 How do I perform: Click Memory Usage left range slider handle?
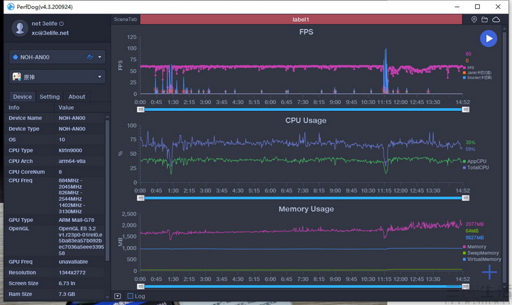(141, 287)
